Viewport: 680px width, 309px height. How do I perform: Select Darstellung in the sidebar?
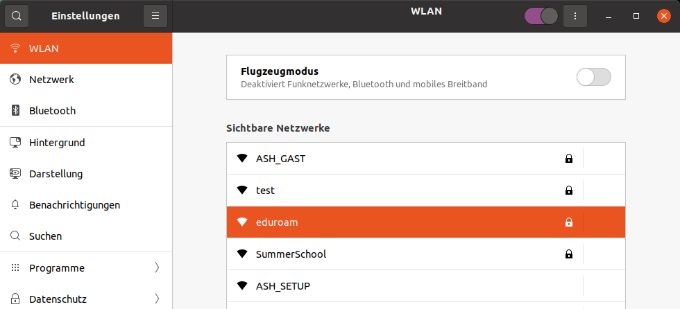tap(56, 174)
